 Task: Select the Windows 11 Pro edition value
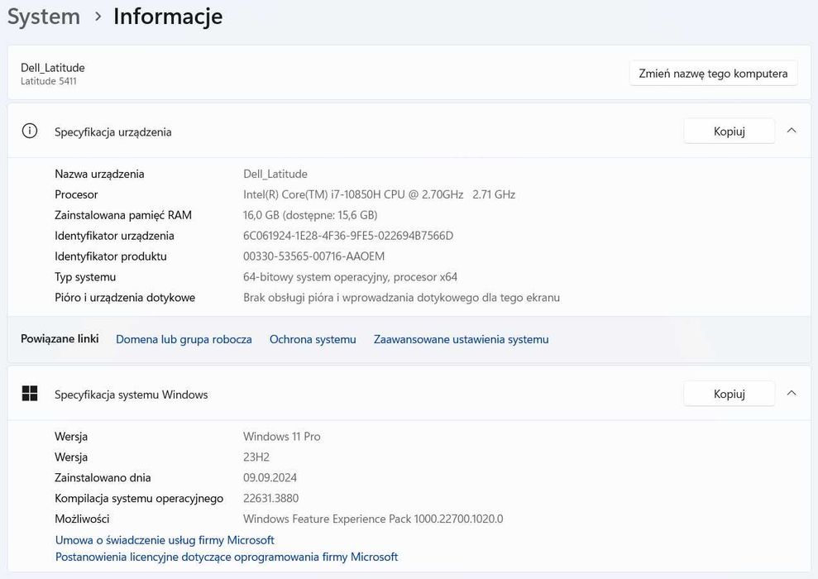click(282, 436)
